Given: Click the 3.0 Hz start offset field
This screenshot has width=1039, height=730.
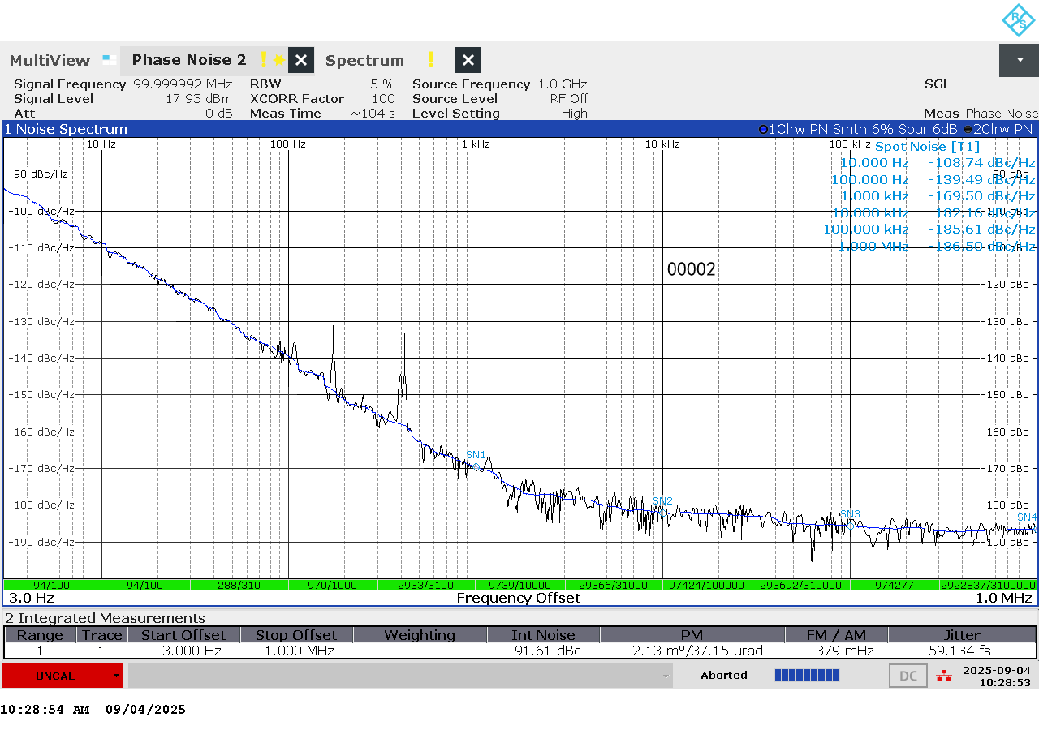Looking at the screenshot, I should pos(31,598).
